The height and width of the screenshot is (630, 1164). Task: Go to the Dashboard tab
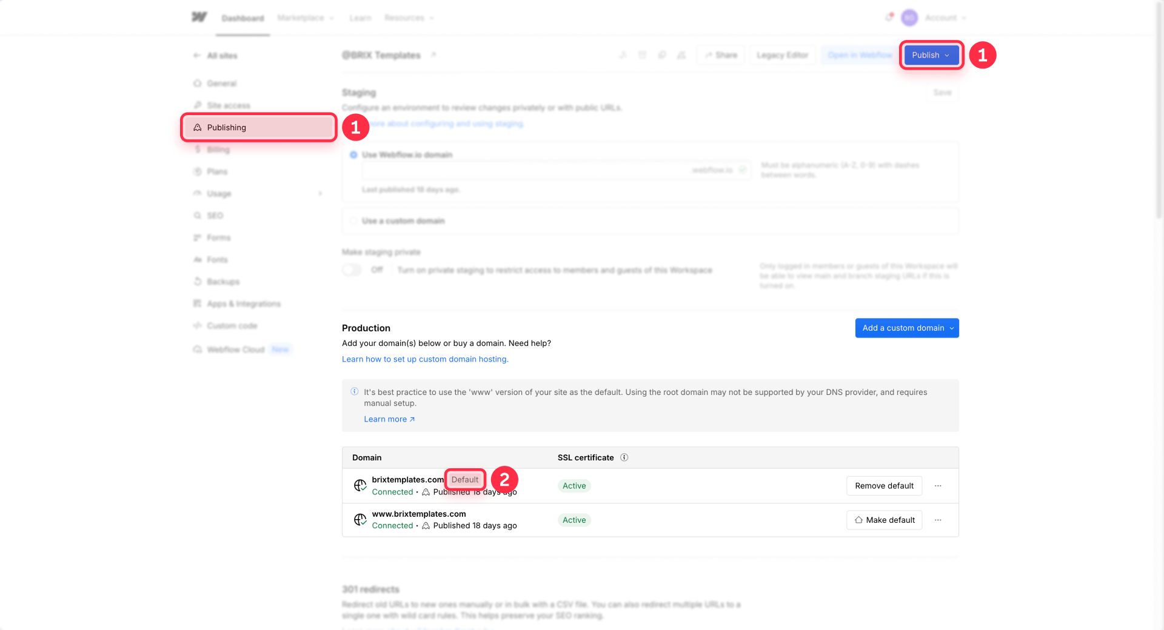242,18
